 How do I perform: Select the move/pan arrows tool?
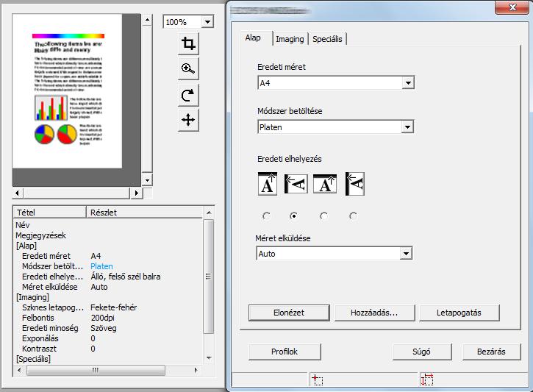188,120
